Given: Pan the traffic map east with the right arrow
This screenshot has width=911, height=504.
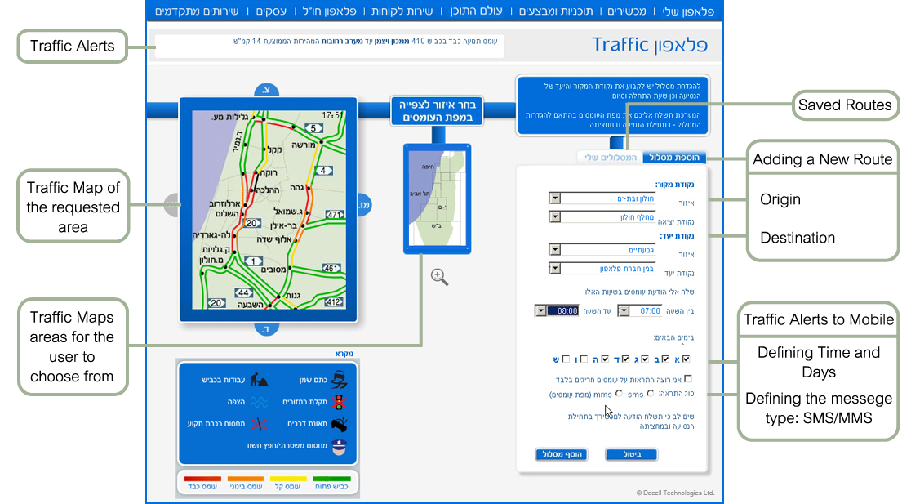Looking at the screenshot, I should click(364, 204).
